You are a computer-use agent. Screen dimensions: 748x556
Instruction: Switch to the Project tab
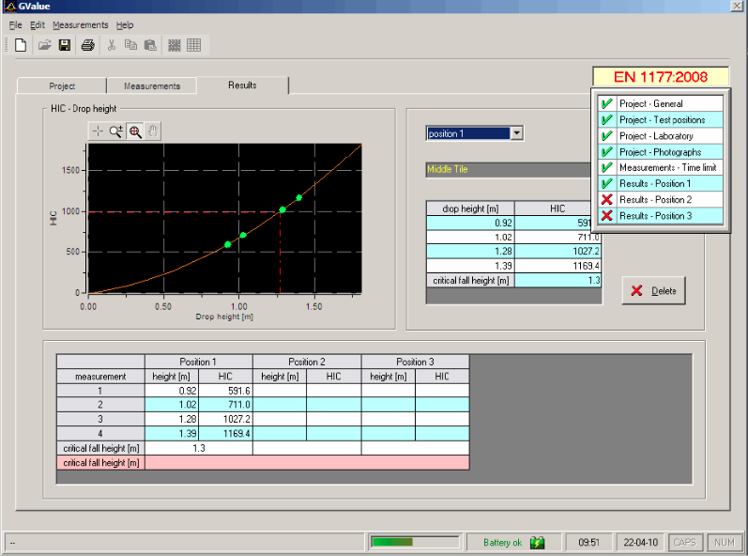(62, 85)
